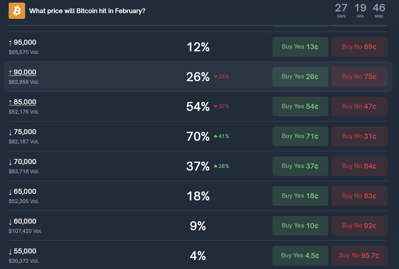Click the red 37% change indicator
The width and height of the screenshot is (399, 269).
tap(222, 106)
